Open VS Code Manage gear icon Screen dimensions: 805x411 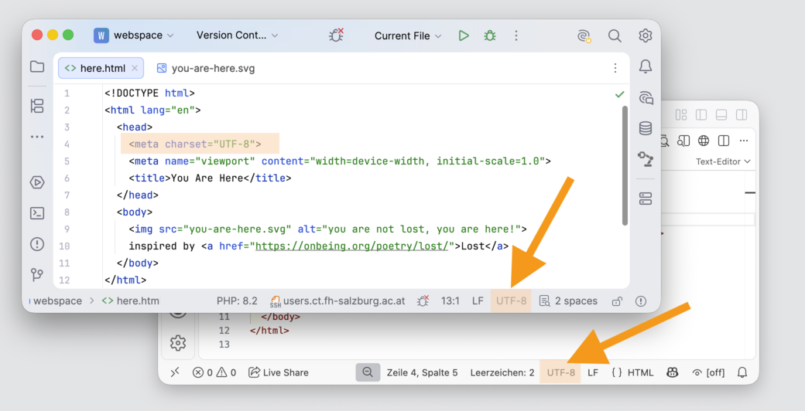click(178, 343)
